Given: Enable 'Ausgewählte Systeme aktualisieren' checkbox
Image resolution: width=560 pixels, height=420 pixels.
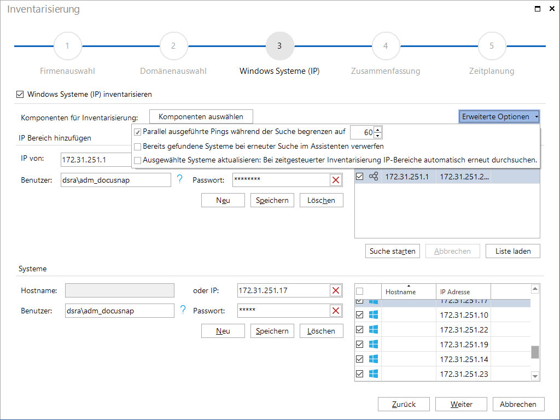Looking at the screenshot, I should tap(137, 160).
